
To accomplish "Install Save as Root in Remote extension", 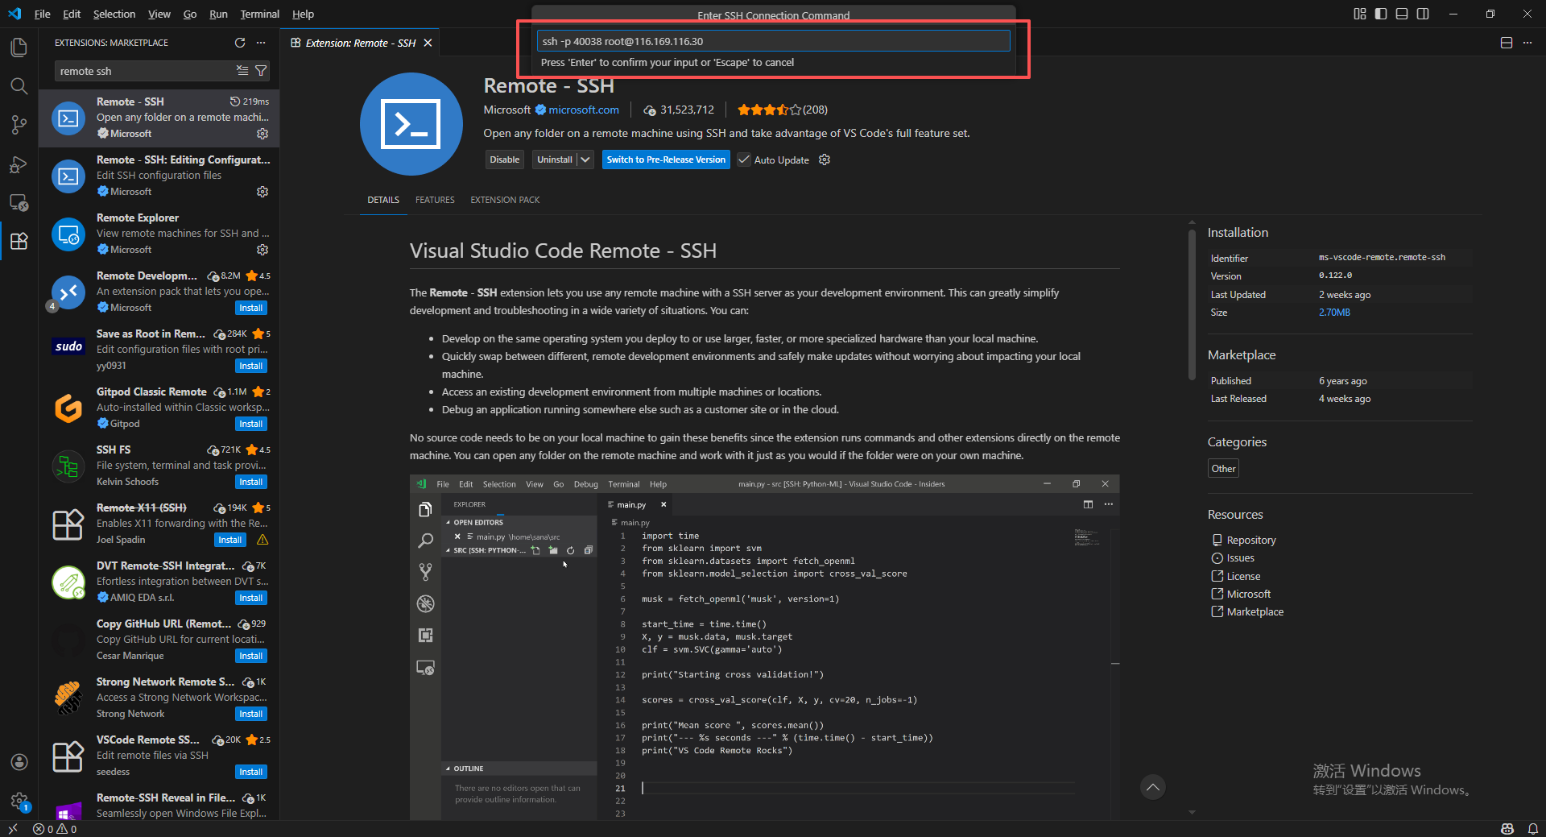I will [x=251, y=366].
